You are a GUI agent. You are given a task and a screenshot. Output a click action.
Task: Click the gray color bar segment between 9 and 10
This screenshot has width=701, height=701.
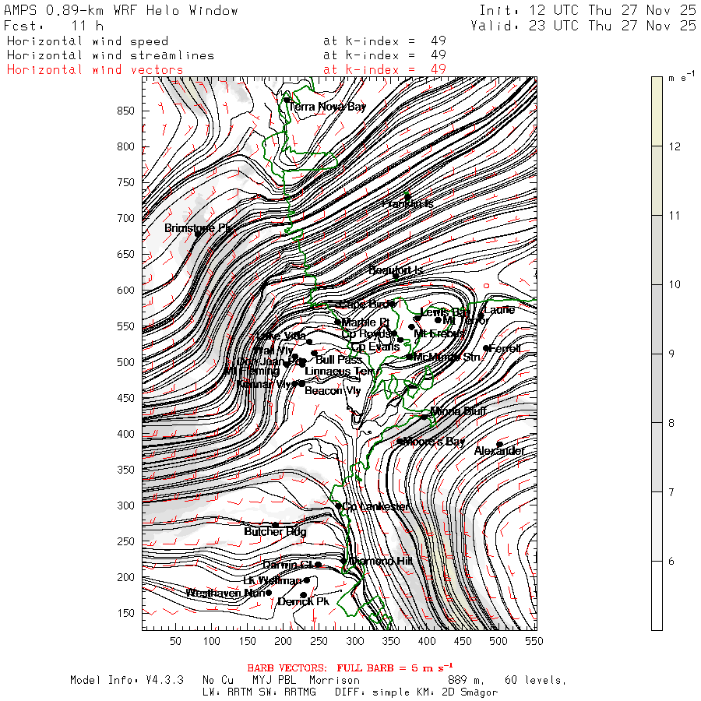tap(657, 319)
